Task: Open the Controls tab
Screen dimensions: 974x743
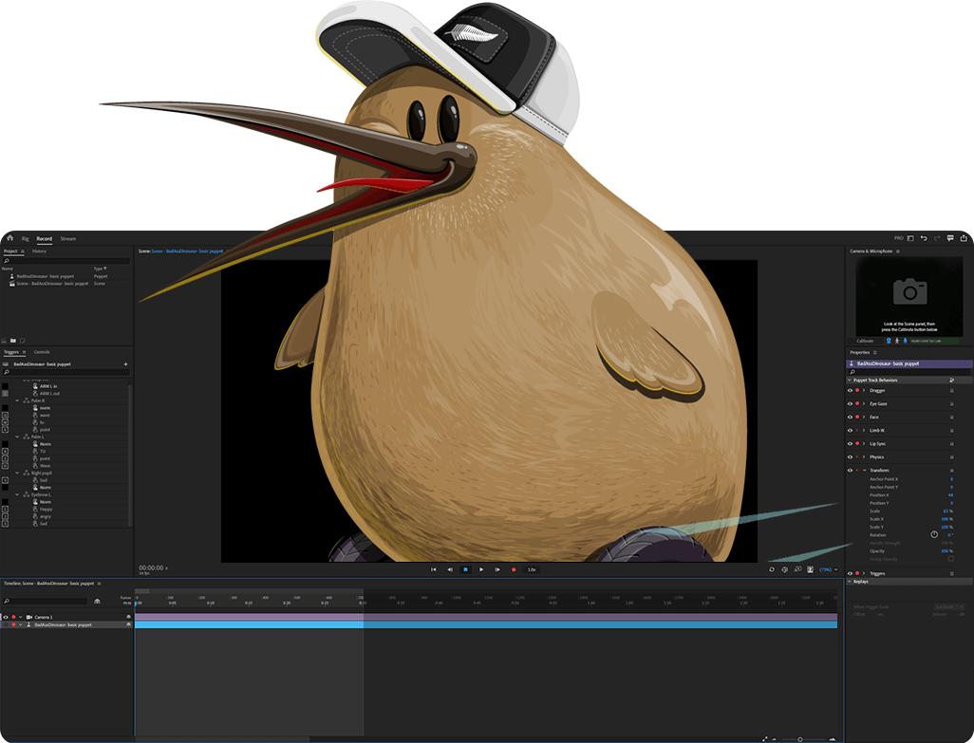Action: click(42, 351)
